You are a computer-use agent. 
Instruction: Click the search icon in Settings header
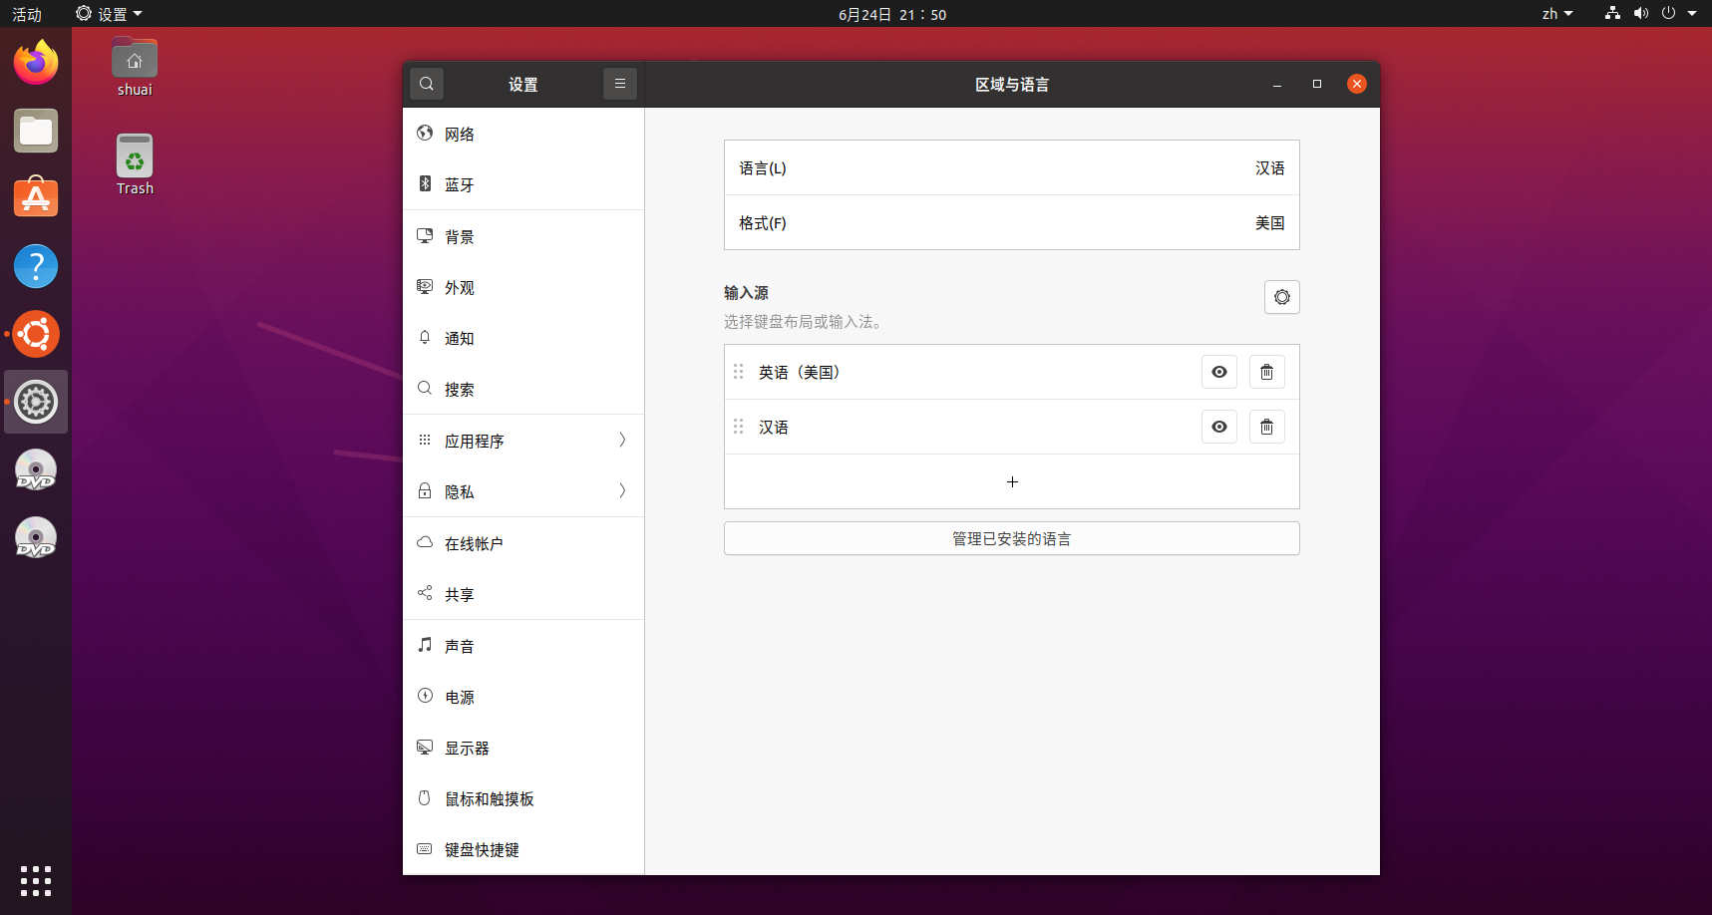tap(427, 84)
